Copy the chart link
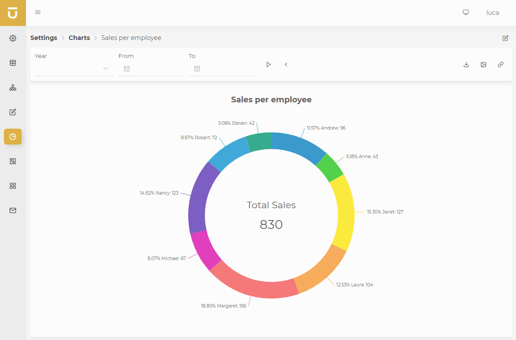This screenshot has height=340, width=516. pos(501,65)
